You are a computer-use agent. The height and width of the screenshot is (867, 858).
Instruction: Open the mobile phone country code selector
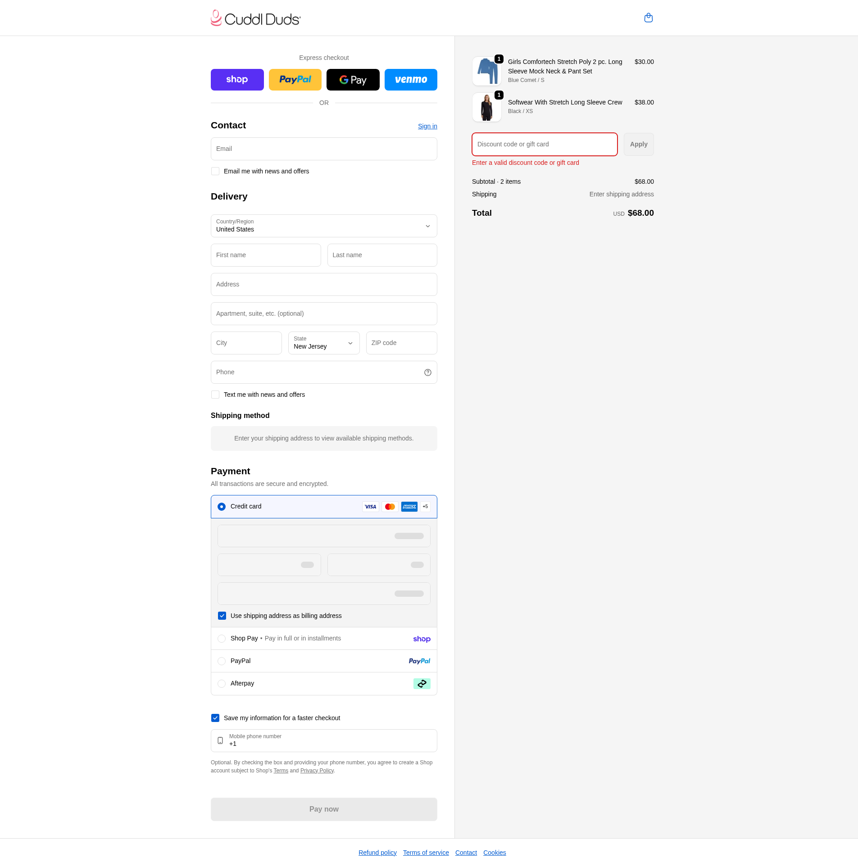220,740
